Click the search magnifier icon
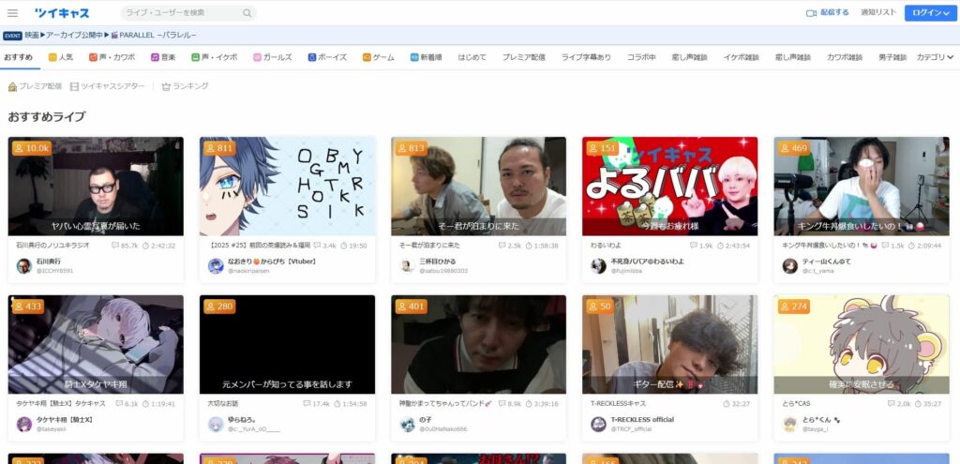Image resolution: width=960 pixels, height=464 pixels. [247, 13]
